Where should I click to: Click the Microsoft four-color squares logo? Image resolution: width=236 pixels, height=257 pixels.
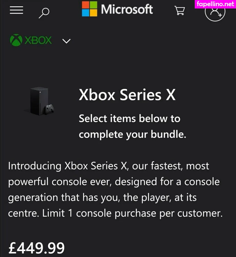89,9
